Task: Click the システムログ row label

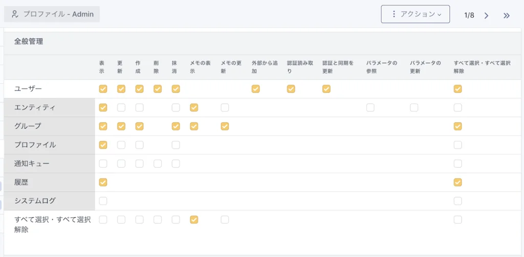Action: coord(35,201)
